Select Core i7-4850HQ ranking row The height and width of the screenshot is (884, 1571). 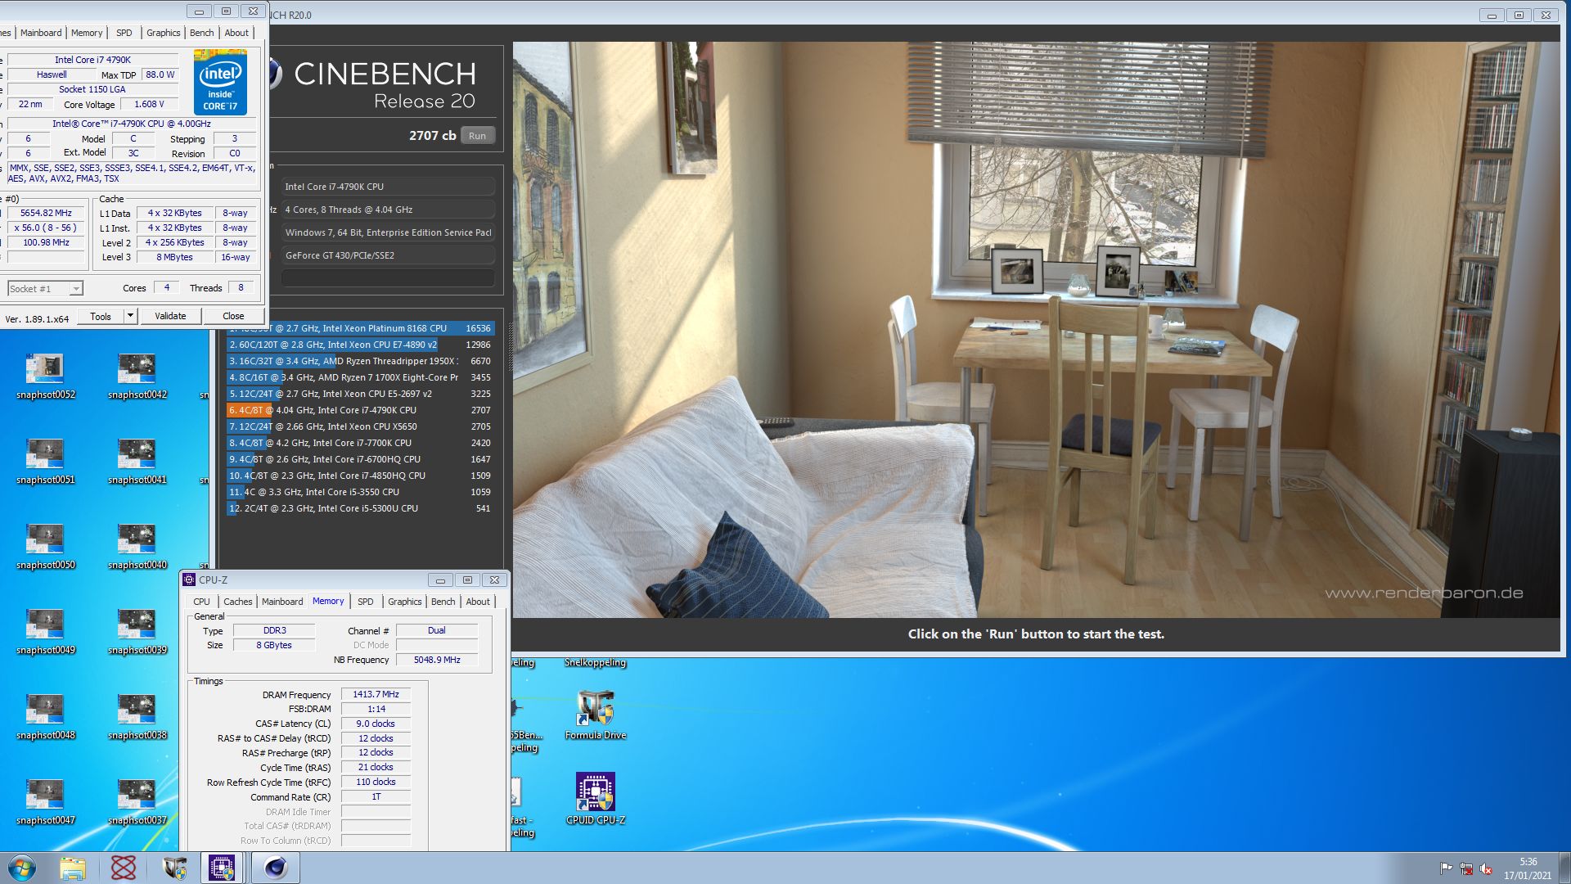(x=360, y=476)
